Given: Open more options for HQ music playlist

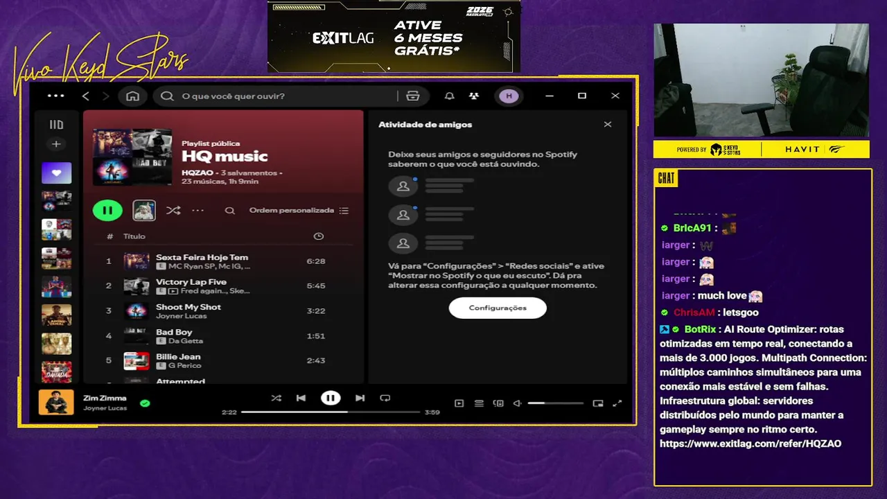Looking at the screenshot, I should [198, 210].
